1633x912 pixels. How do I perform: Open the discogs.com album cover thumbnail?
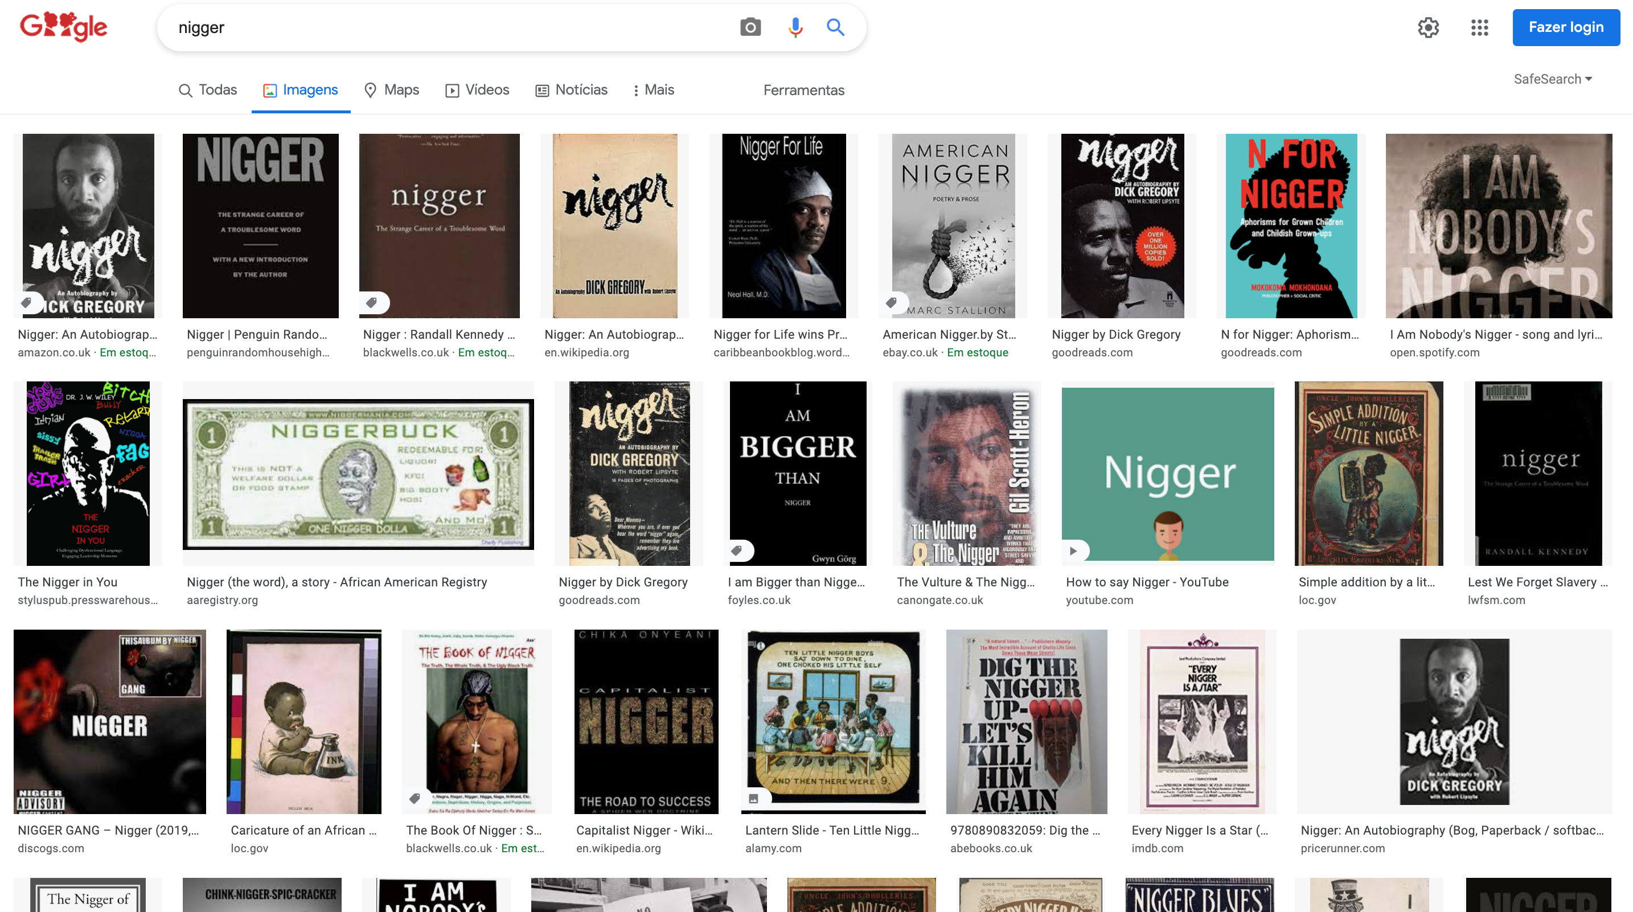click(x=110, y=721)
